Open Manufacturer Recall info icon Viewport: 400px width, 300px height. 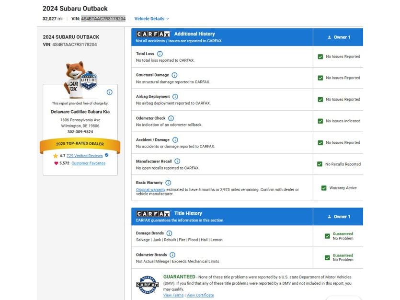[x=177, y=161]
